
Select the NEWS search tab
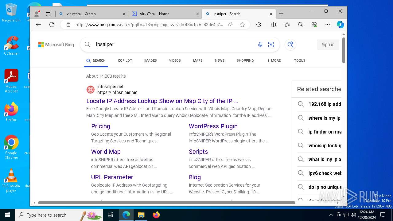(220, 60)
